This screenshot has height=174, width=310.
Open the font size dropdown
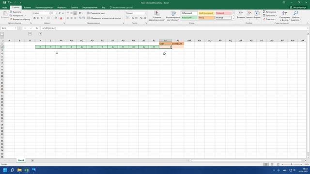pos(56,13)
